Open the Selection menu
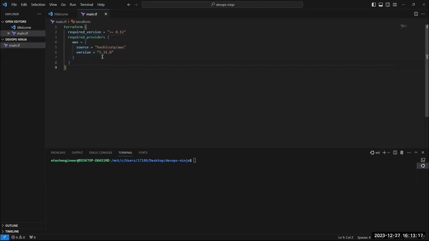 click(x=38, y=5)
